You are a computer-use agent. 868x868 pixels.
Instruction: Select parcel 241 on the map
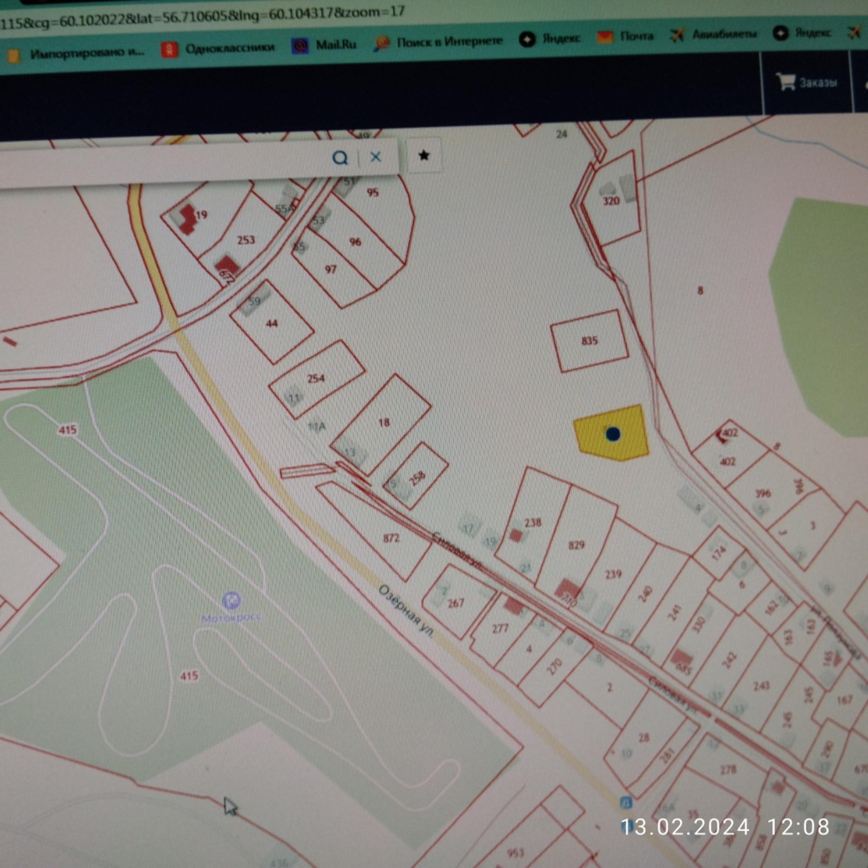674,613
